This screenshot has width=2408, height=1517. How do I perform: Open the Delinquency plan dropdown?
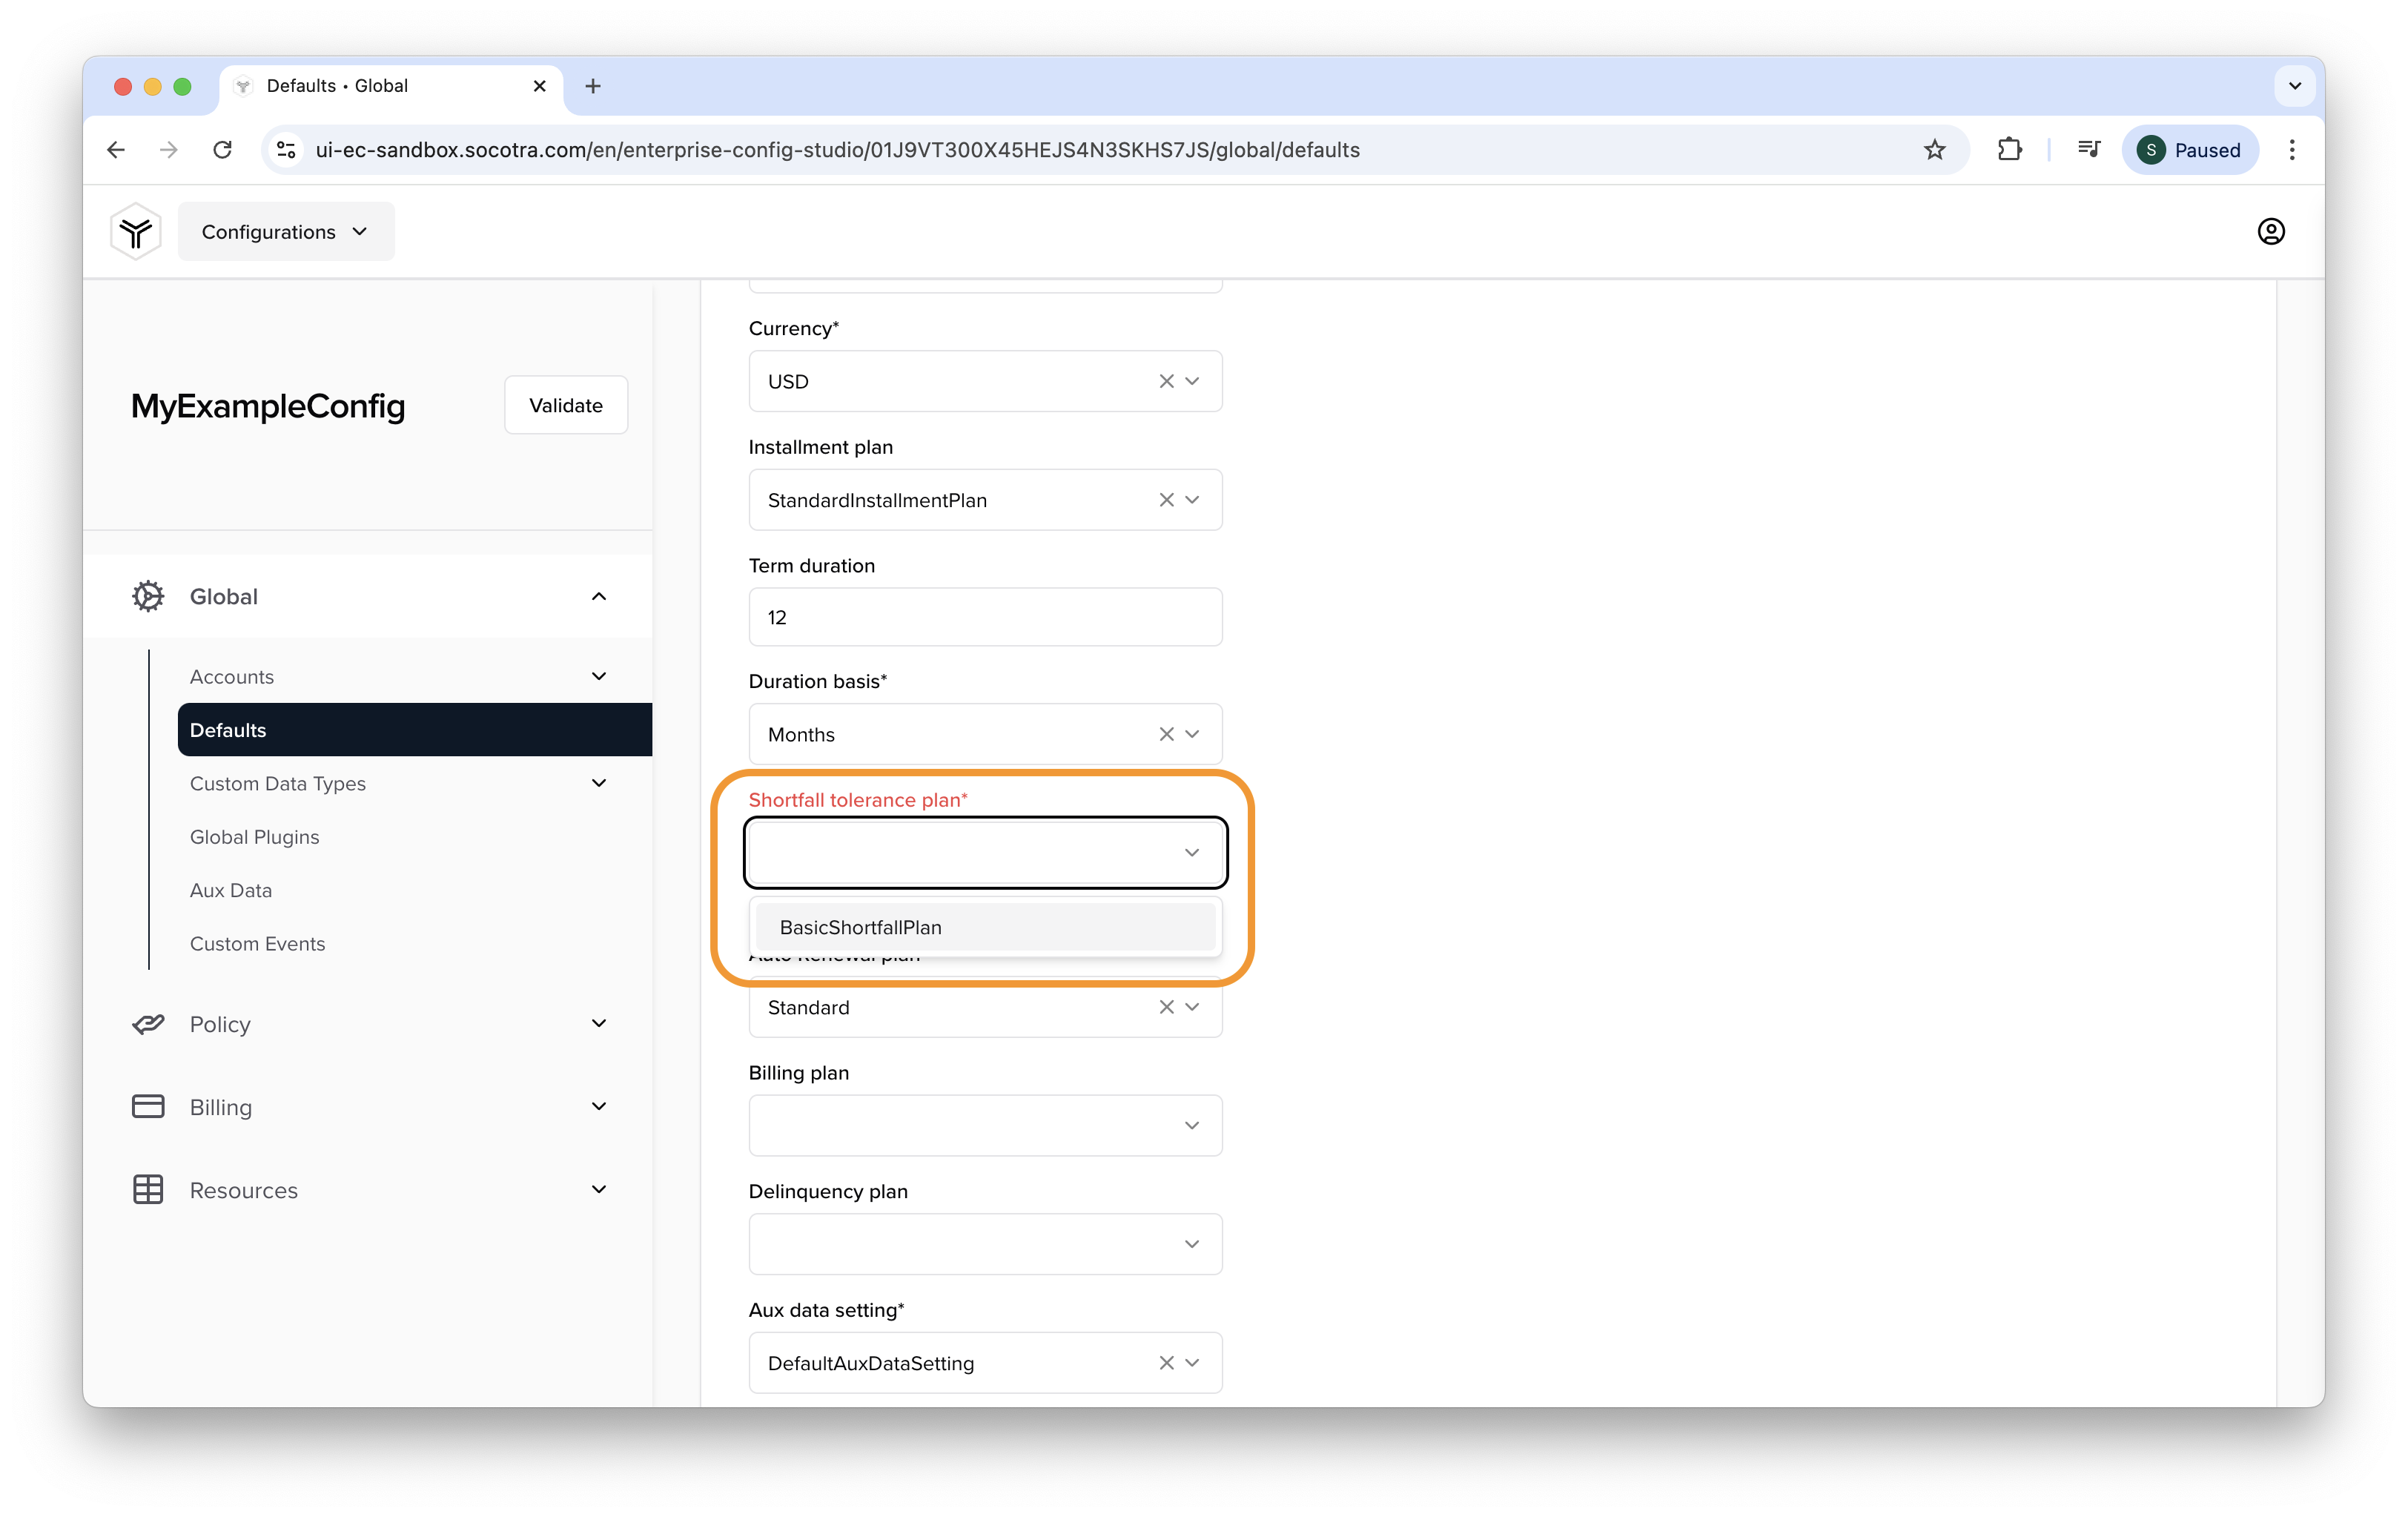(985, 1244)
